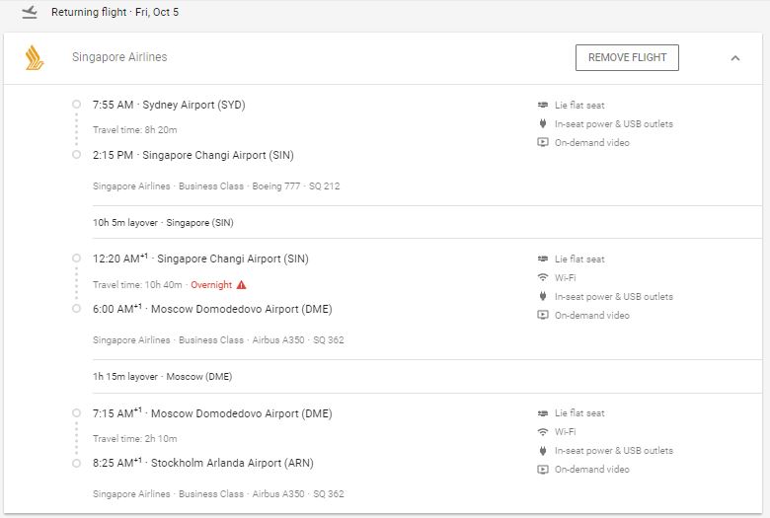This screenshot has width=770, height=518.
Task: Click the 2:15 PM Singapore Changi arrival marker
Action: tap(77, 155)
